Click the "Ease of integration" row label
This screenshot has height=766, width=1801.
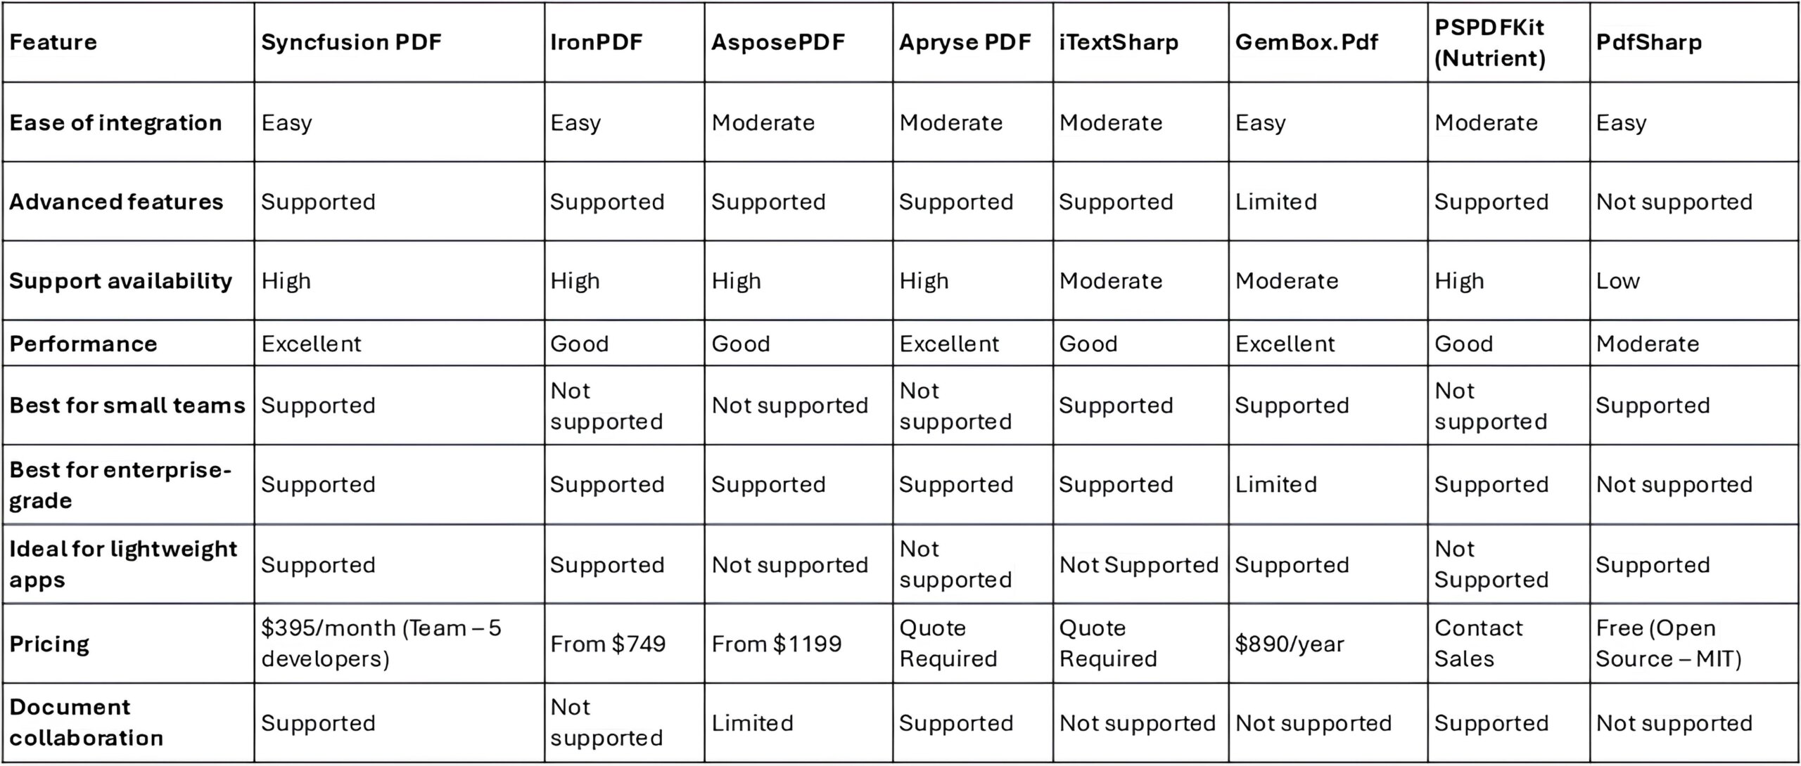click(115, 123)
